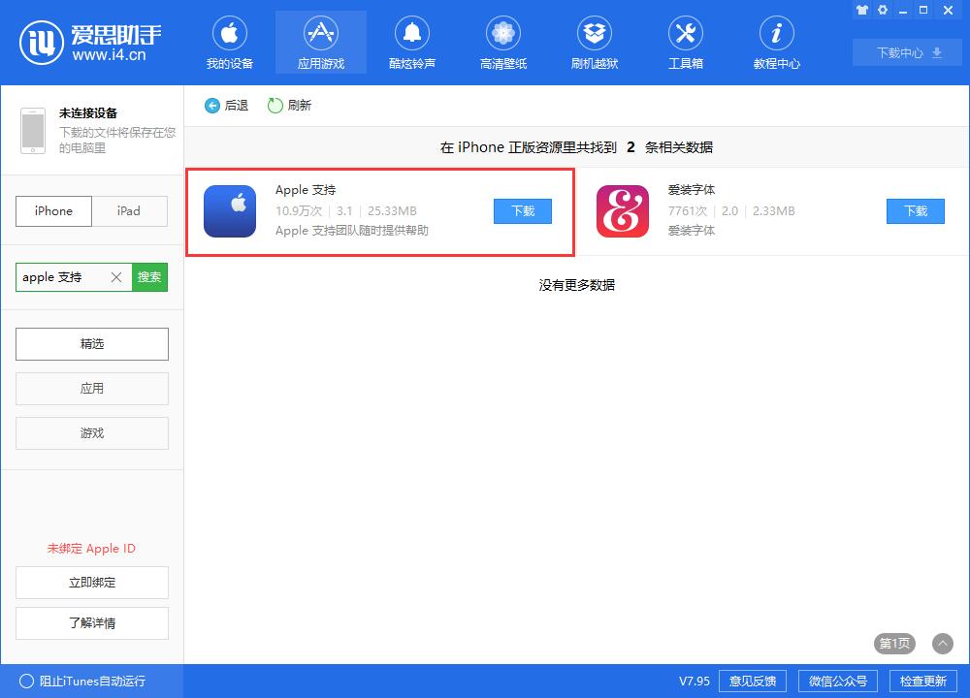The width and height of the screenshot is (970, 698).
Task: Open the 我的设备 devices panel
Action: click(x=230, y=42)
